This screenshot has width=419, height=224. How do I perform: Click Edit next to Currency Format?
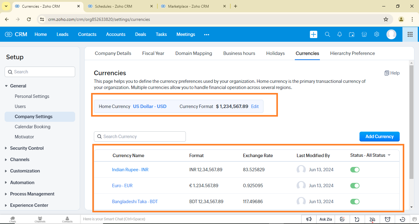[255, 106]
